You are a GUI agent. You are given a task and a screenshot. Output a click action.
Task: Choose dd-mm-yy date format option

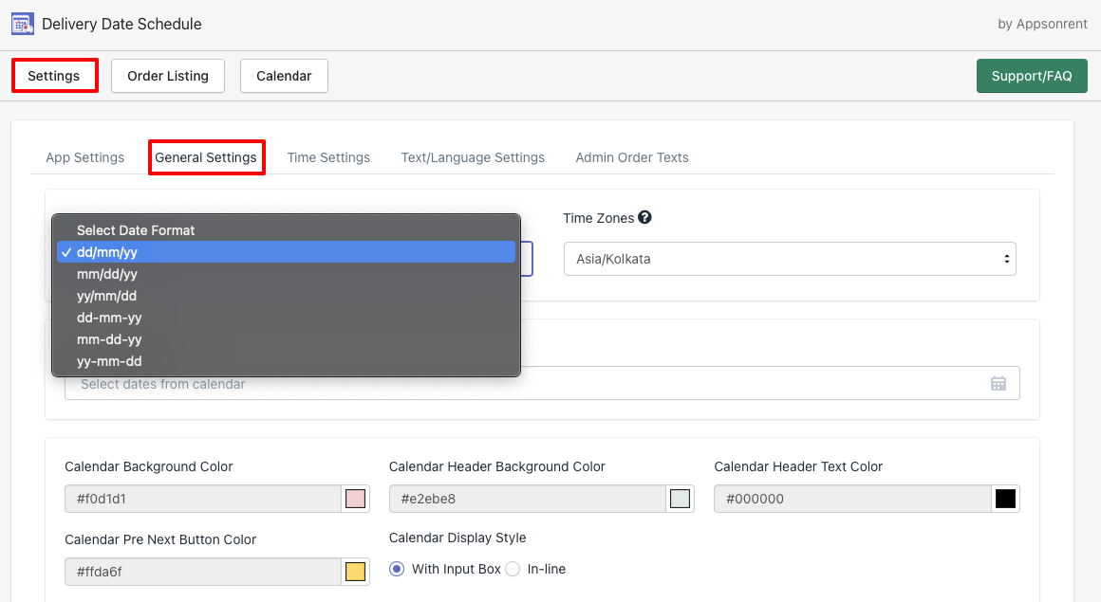(x=286, y=318)
